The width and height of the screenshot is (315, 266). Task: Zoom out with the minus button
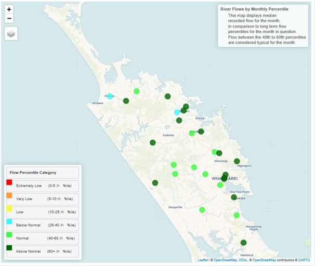(9, 19)
